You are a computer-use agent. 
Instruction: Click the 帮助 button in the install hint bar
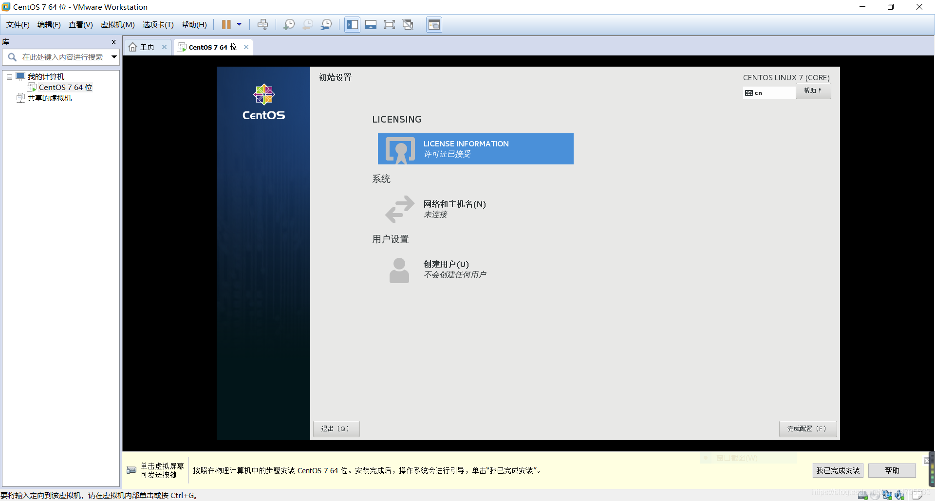[892, 470]
